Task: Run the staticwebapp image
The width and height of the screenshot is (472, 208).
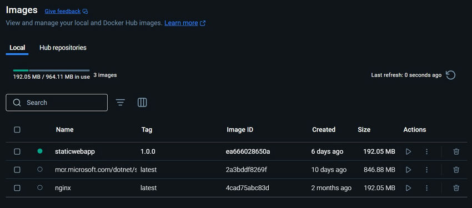Action: [408, 151]
